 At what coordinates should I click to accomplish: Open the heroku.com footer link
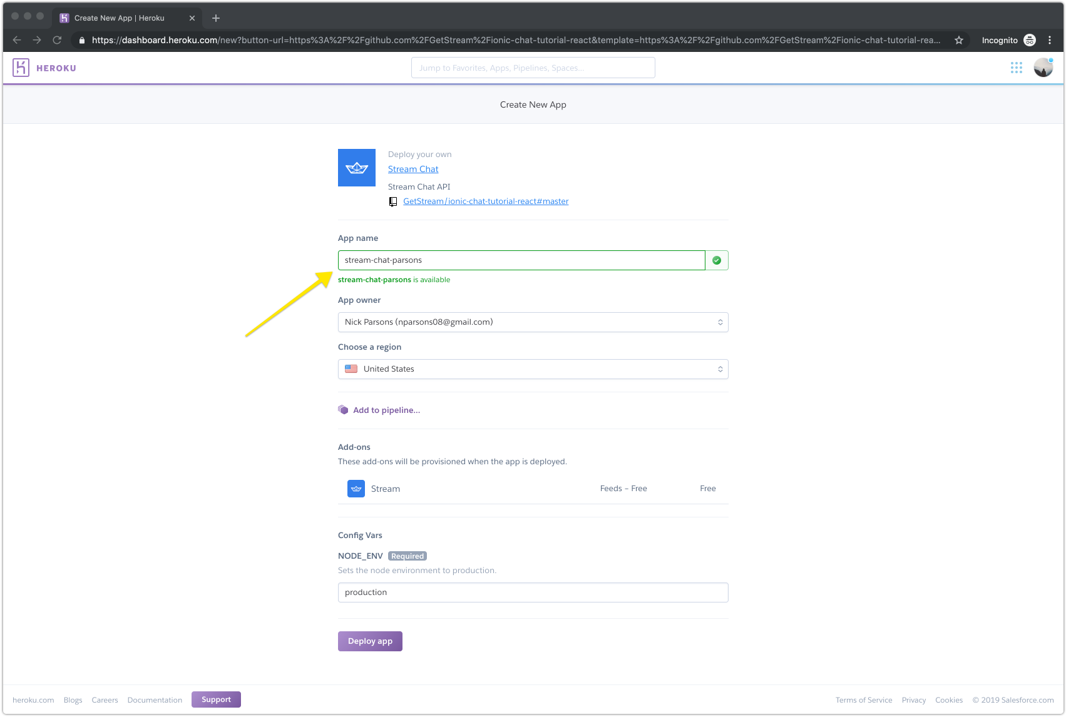33,700
